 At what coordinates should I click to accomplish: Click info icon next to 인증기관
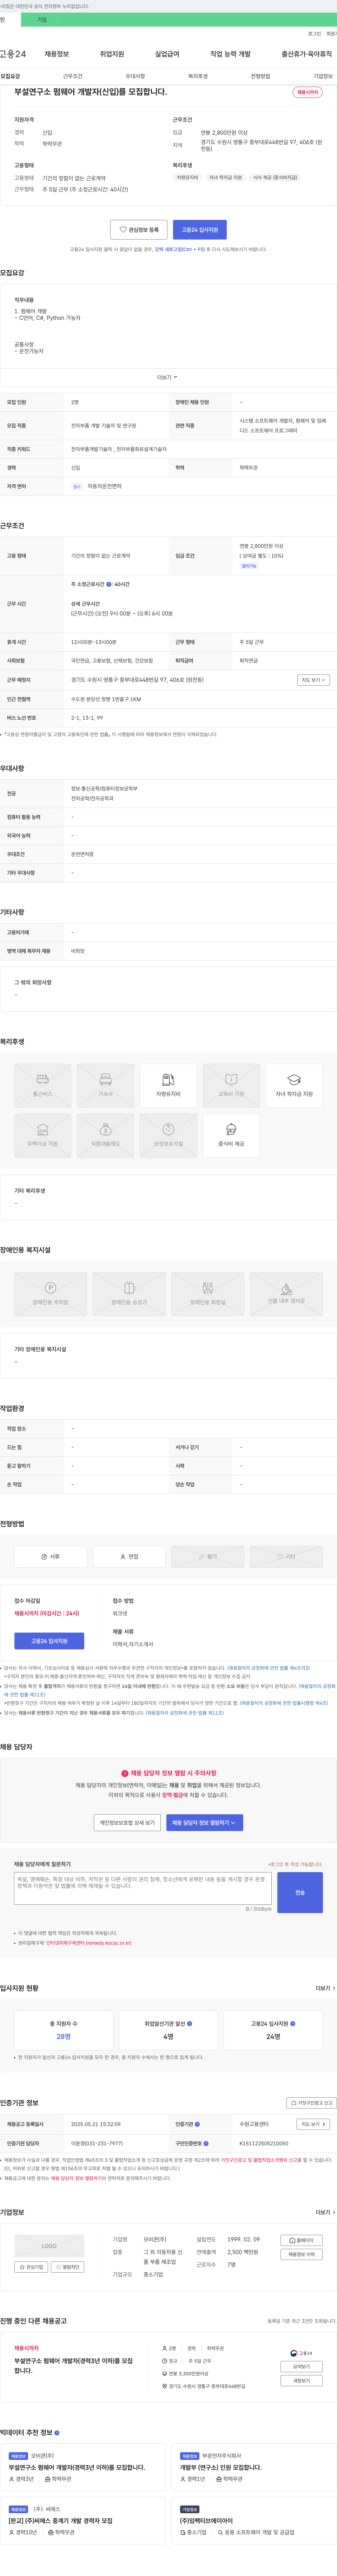197,2124
